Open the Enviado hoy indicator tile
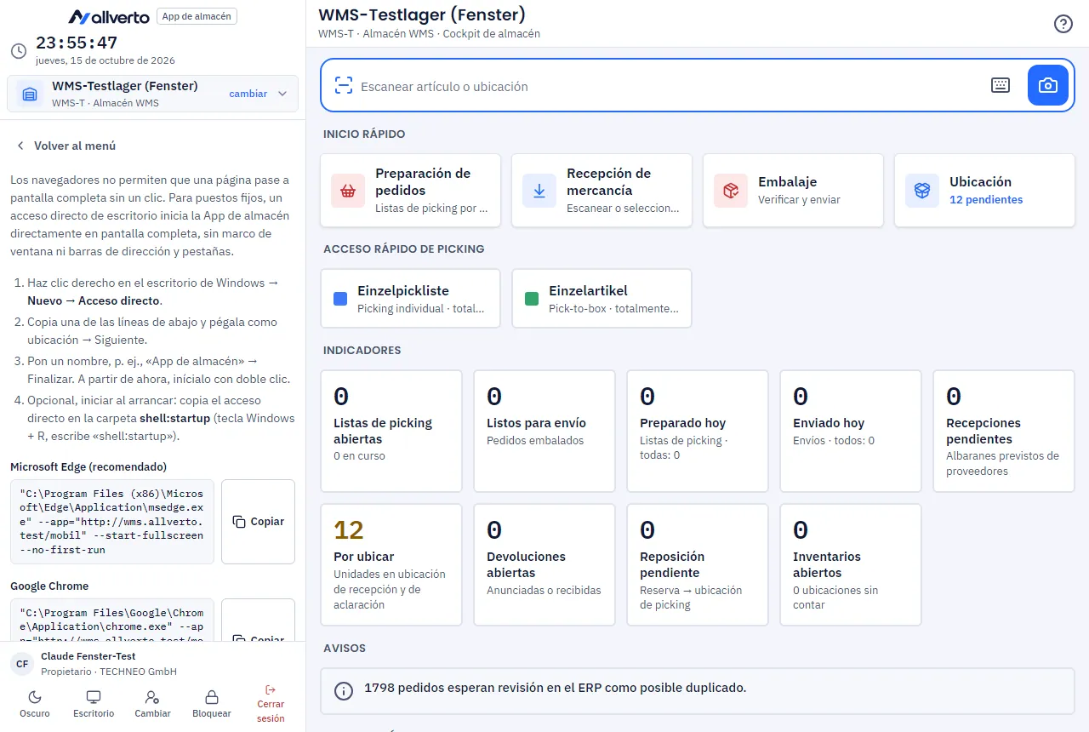 pos(851,431)
